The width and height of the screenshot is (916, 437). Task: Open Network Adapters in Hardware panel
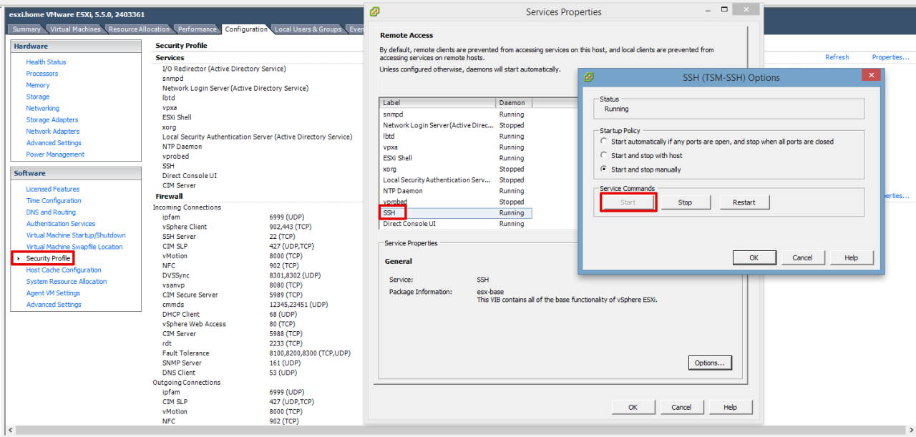pyautogui.click(x=53, y=131)
